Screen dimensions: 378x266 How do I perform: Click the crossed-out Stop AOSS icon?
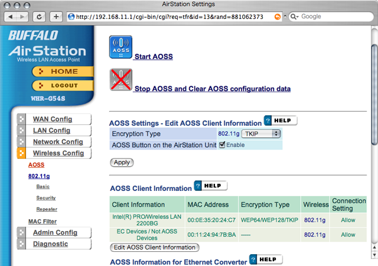point(120,80)
